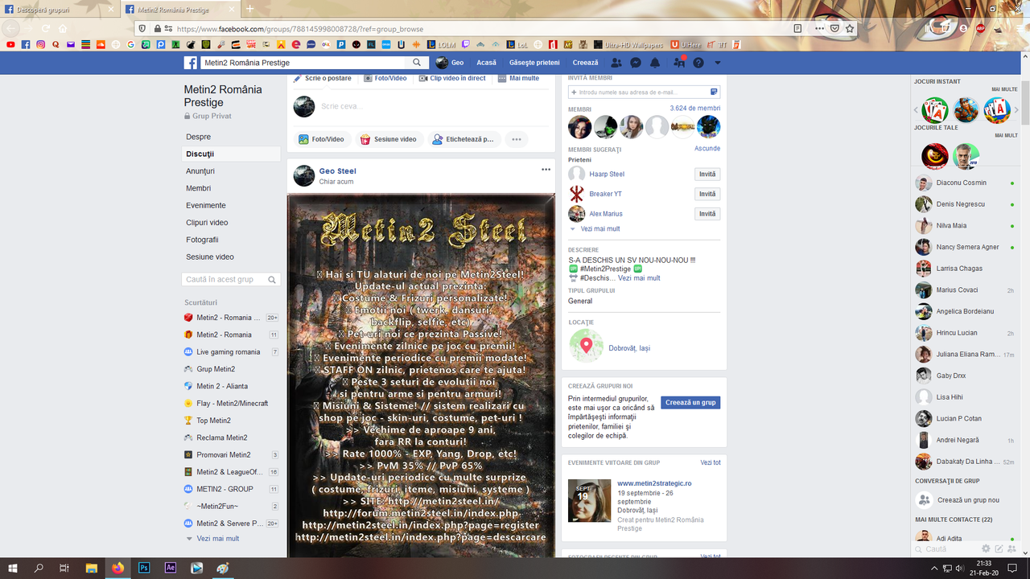Click Creează un grup nou chat icon
Viewport: 1030px width, 579px height.
(x=924, y=500)
